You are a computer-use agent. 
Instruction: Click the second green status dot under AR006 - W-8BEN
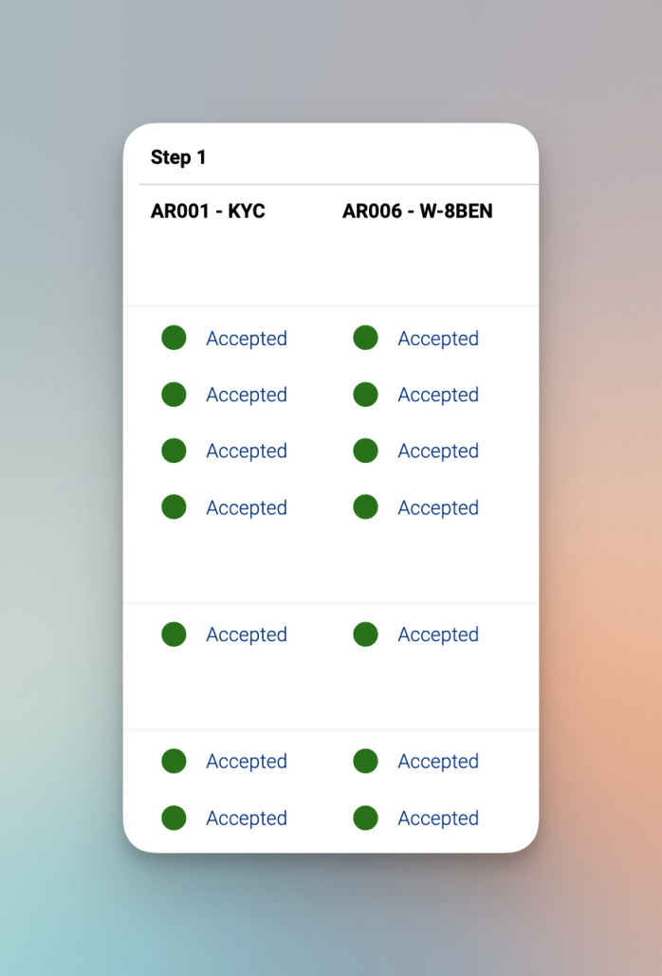point(365,394)
